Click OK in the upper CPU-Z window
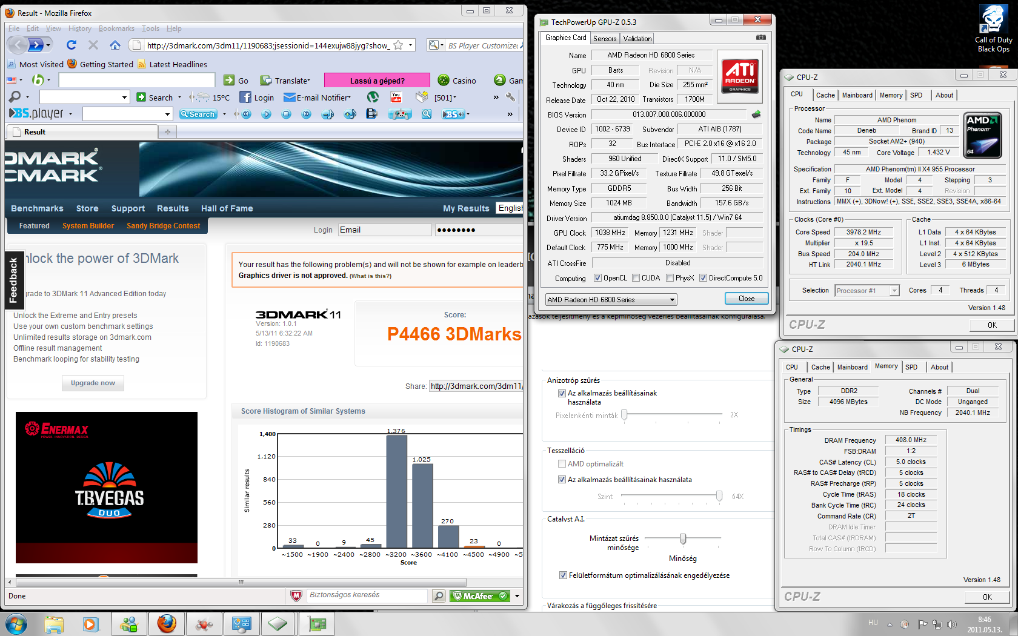The image size is (1018, 636). (x=992, y=325)
